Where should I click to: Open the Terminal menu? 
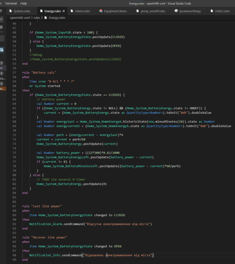(11, 3)
